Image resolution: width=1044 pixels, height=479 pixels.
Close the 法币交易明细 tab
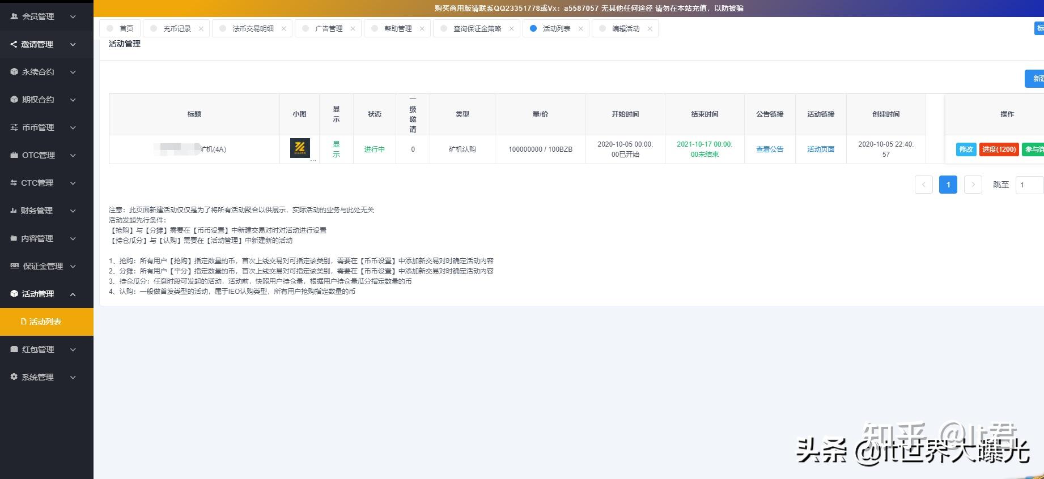click(283, 29)
